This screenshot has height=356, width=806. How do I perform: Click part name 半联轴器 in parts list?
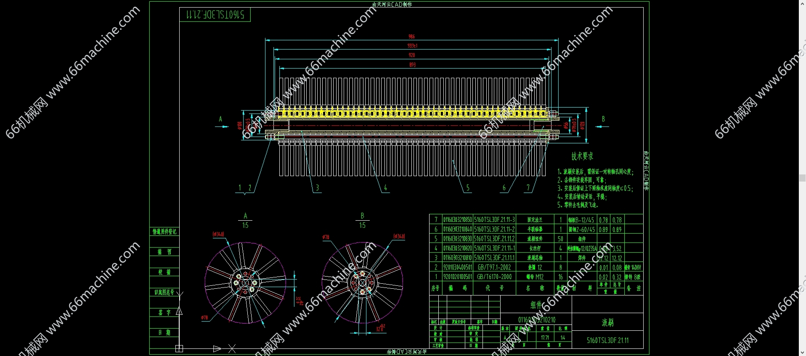point(535,229)
